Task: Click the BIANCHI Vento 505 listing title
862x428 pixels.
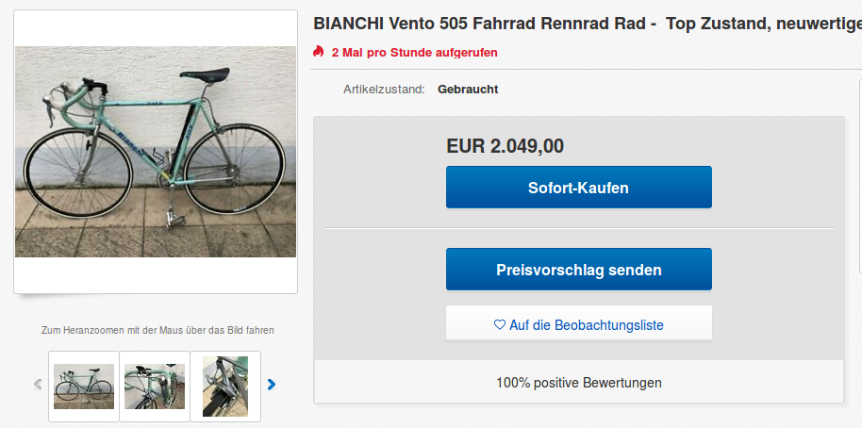Action: tap(586, 23)
